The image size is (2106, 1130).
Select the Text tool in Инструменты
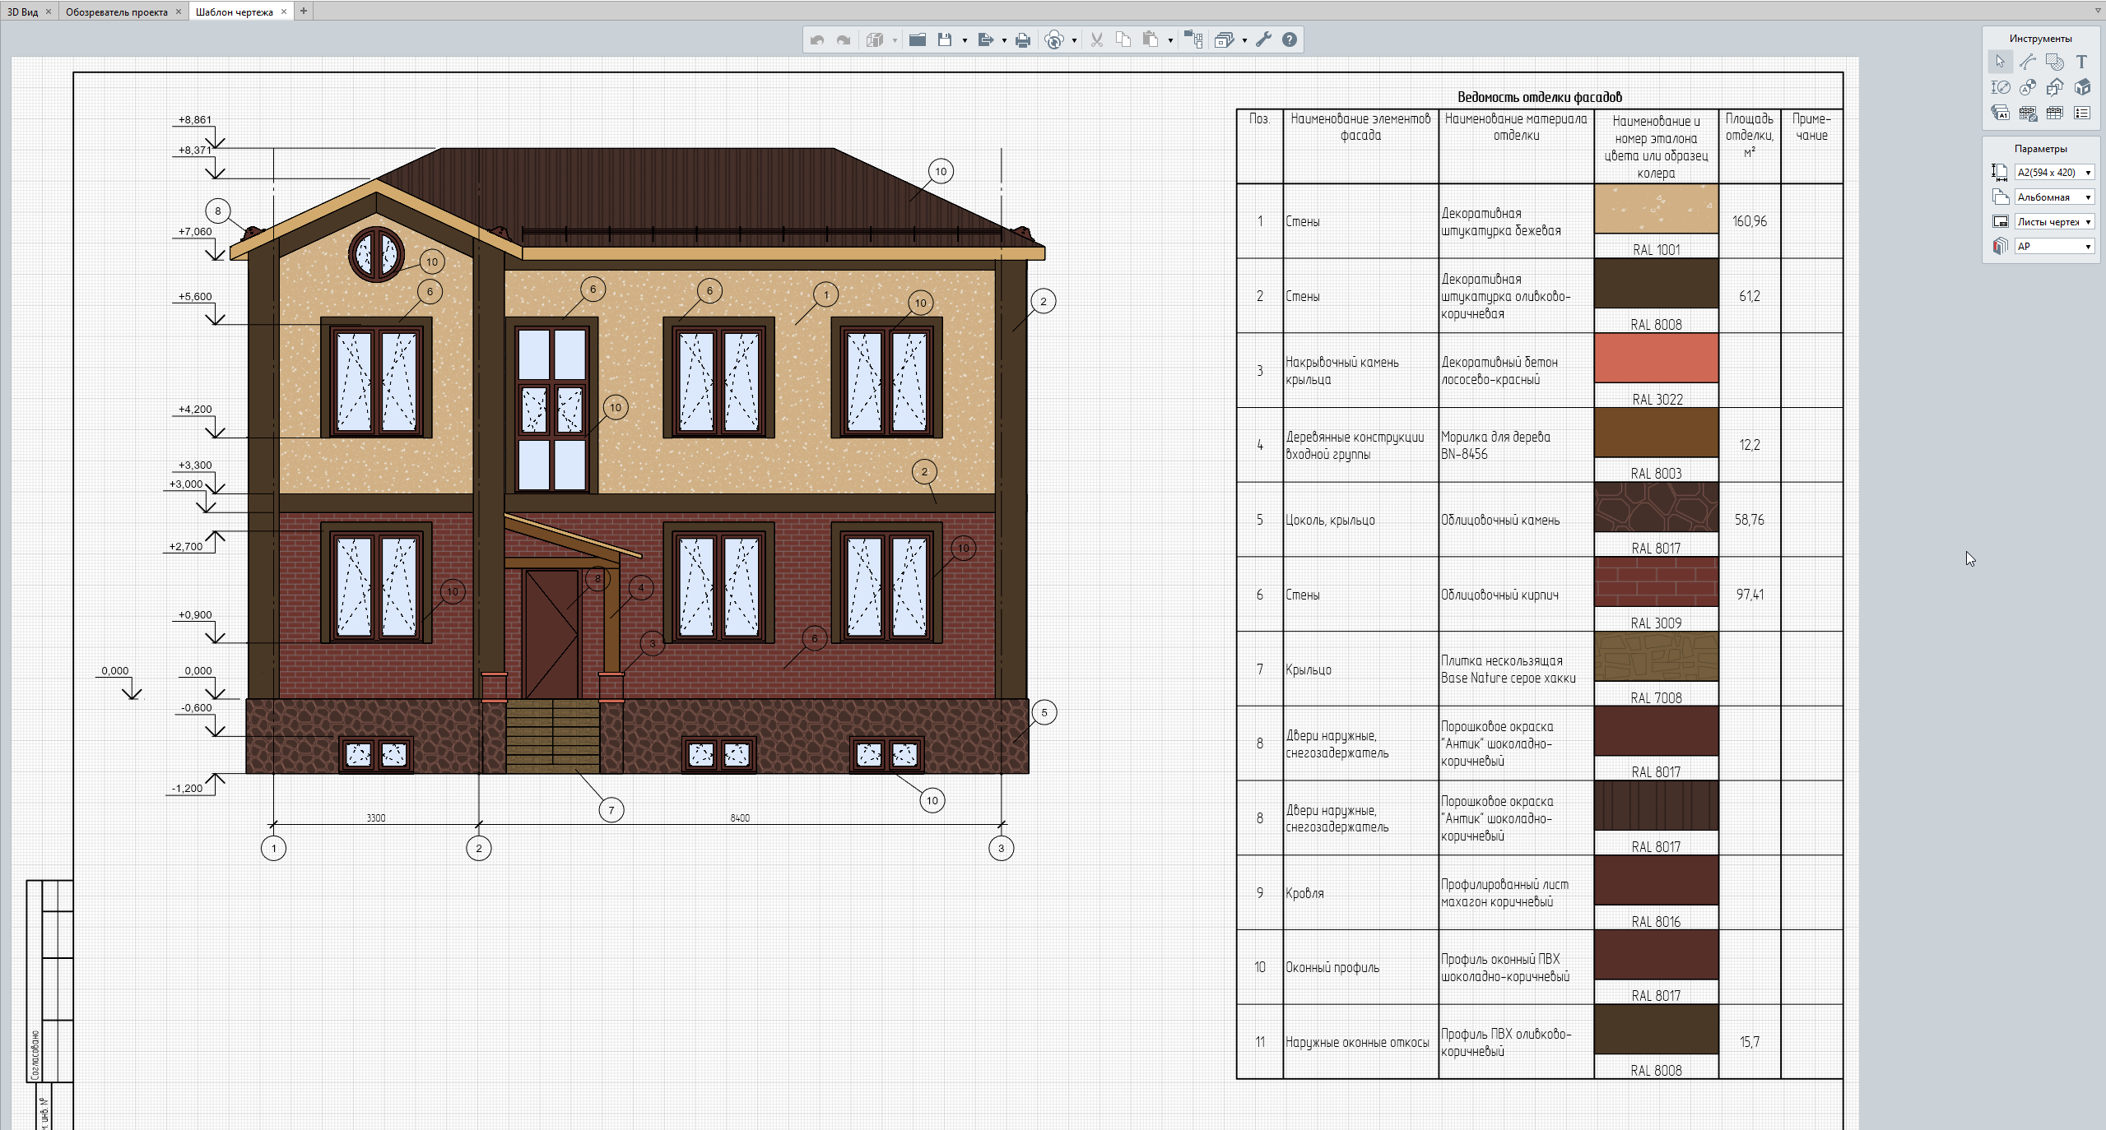pos(2081,62)
